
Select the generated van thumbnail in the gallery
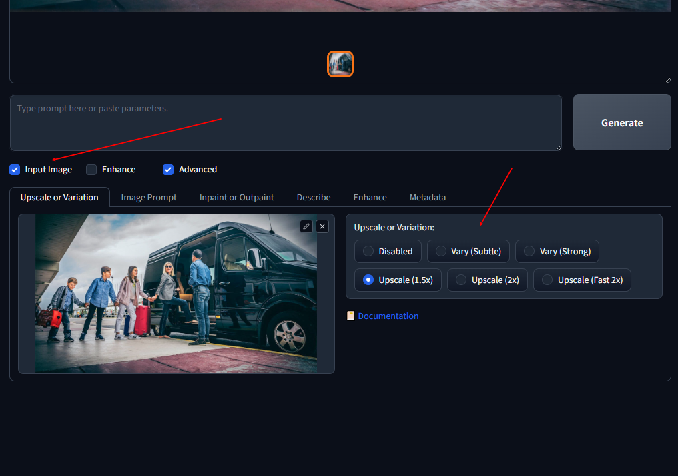tap(340, 64)
